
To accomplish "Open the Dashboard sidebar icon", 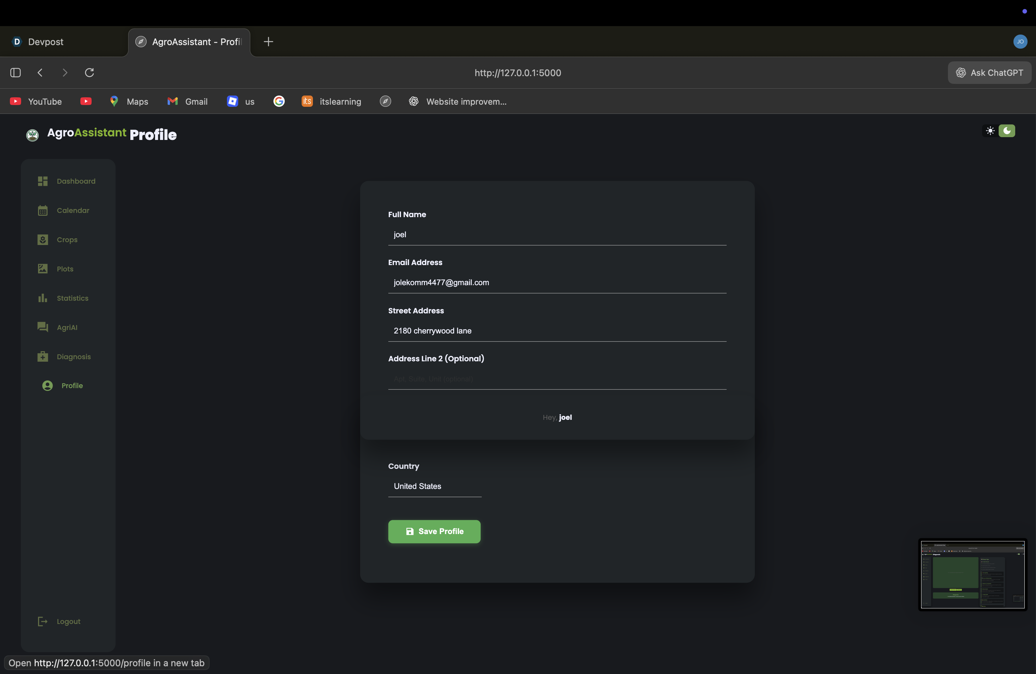I will (x=43, y=181).
